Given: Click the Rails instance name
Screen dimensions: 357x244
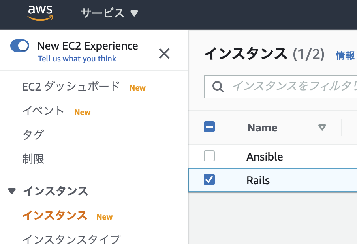Looking at the screenshot, I should [x=258, y=181].
